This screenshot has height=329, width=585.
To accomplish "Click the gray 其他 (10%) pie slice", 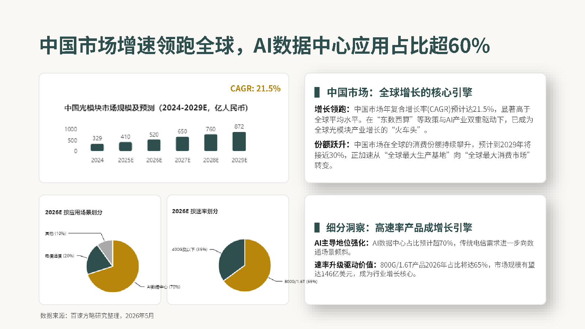I will (107, 247).
